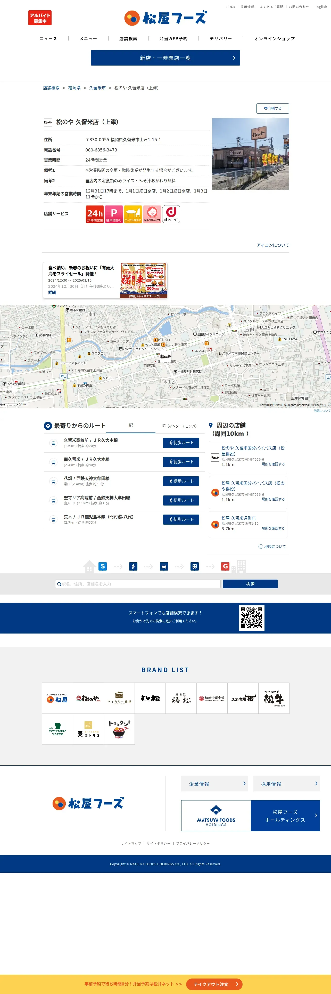Viewport: 331px width, 994px height.
Task: Open the 松牛 brand logo
Action: [274, 698]
